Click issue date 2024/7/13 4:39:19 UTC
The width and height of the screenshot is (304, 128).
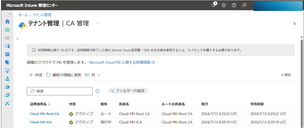(x=219, y=122)
